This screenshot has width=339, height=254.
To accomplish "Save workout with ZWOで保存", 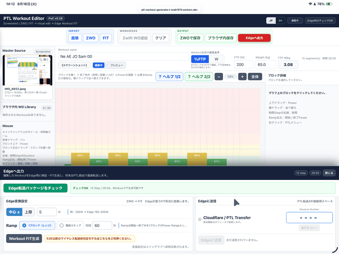I will click(190, 38).
